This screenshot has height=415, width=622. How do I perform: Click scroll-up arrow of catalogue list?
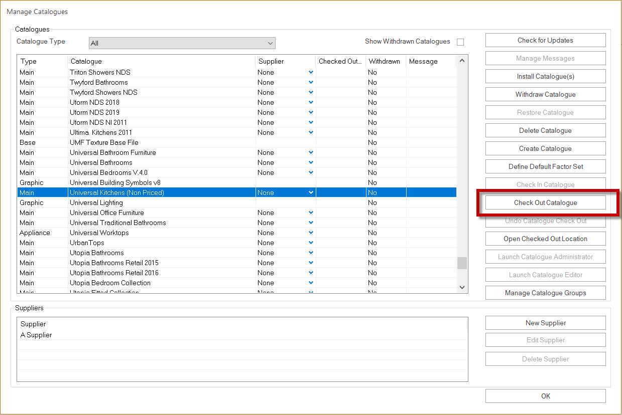click(x=462, y=61)
